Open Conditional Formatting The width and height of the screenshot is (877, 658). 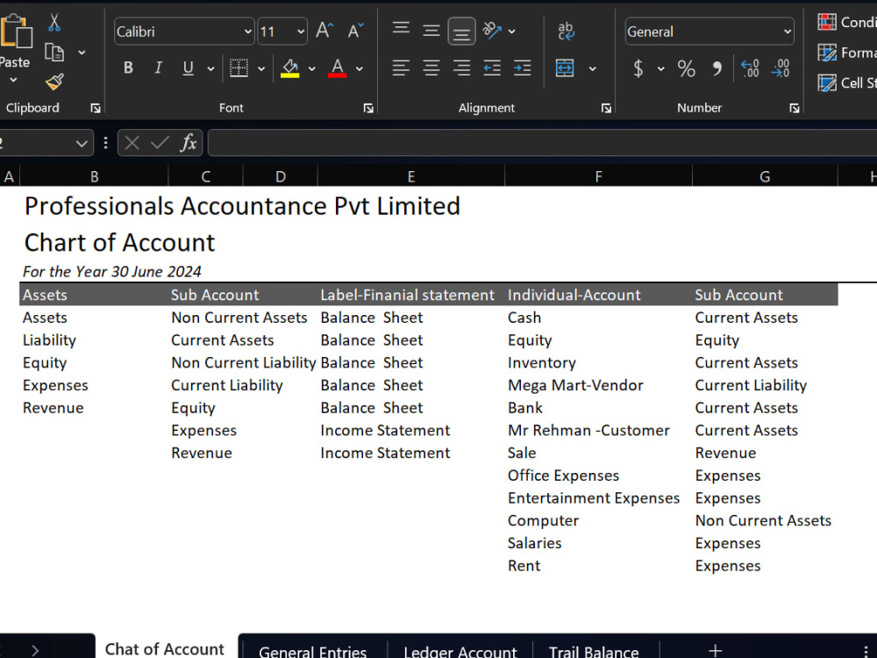[x=846, y=22]
